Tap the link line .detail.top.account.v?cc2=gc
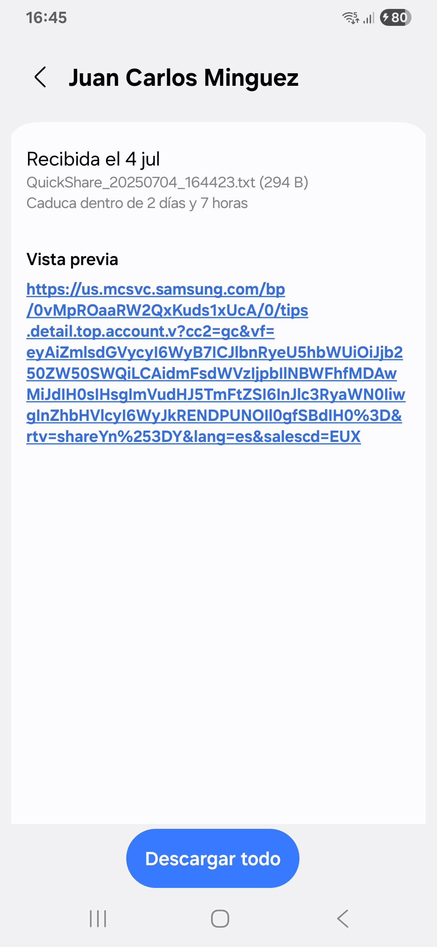 [x=151, y=331]
